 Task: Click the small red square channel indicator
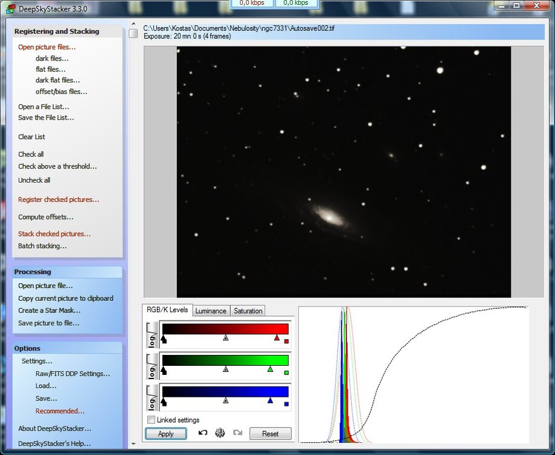click(x=286, y=342)
